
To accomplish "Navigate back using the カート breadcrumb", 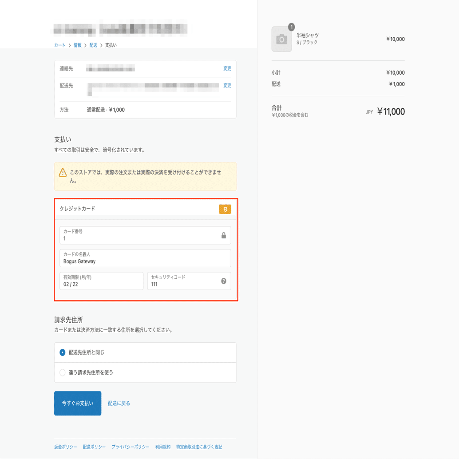I will [x=59, y=45].
